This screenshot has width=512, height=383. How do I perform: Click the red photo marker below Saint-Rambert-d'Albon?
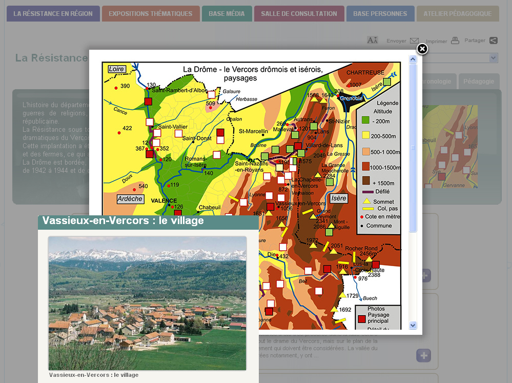pyautogui.click(x=148, y=102)
